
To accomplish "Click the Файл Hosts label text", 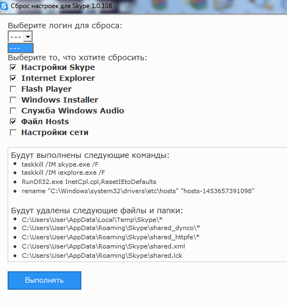I will point(45,122).
